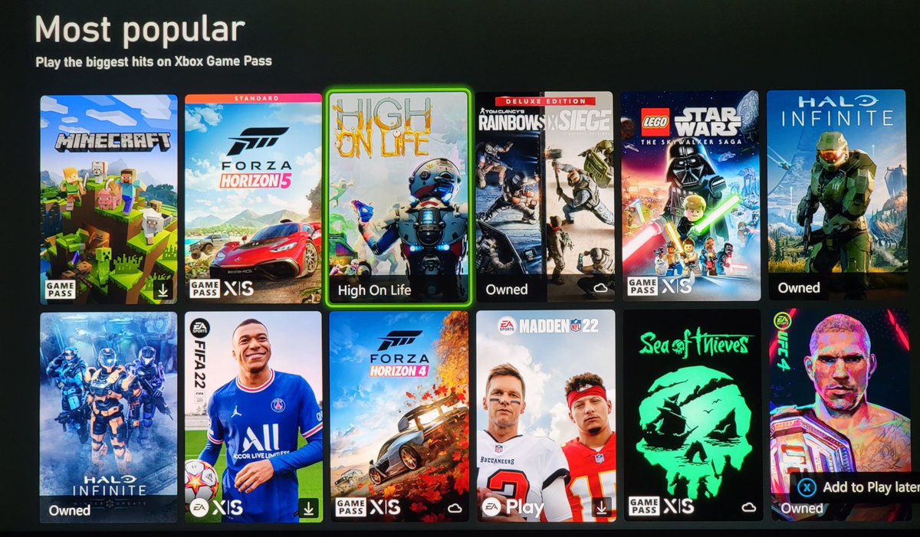
Task: Open the Halo Infinite multiplayer tile
Action: (x=108, y=417)
